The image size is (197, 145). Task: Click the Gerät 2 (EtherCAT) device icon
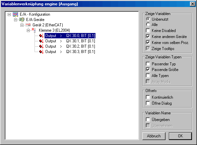pos(28,25)
